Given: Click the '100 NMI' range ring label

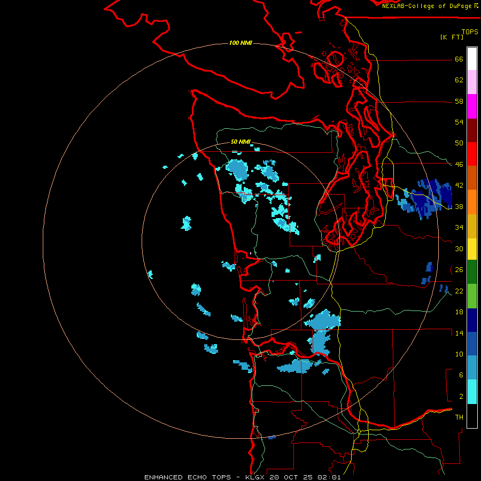Looking at the screenshot, I should tap(241, 43).
